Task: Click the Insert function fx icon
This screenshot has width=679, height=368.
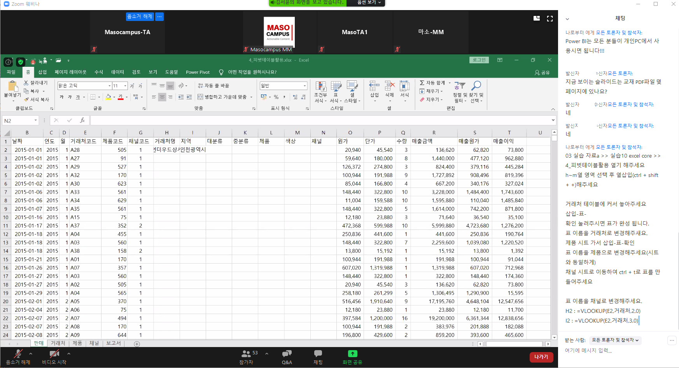Action: click(82, 121)
